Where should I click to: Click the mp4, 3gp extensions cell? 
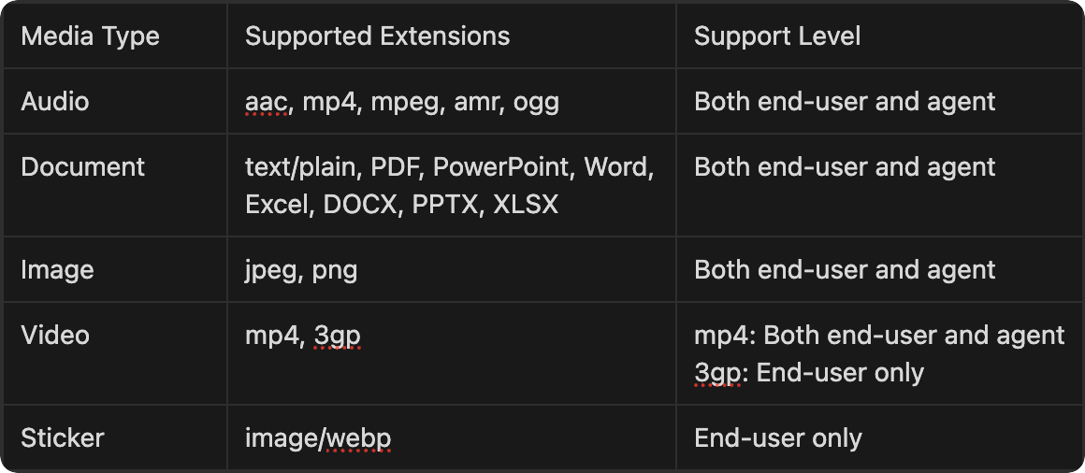coord(302,336)
